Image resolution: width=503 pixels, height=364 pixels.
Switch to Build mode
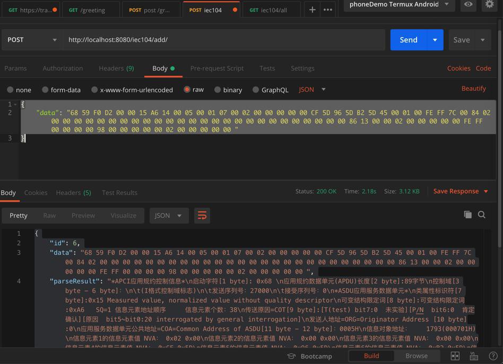[371, 356]
